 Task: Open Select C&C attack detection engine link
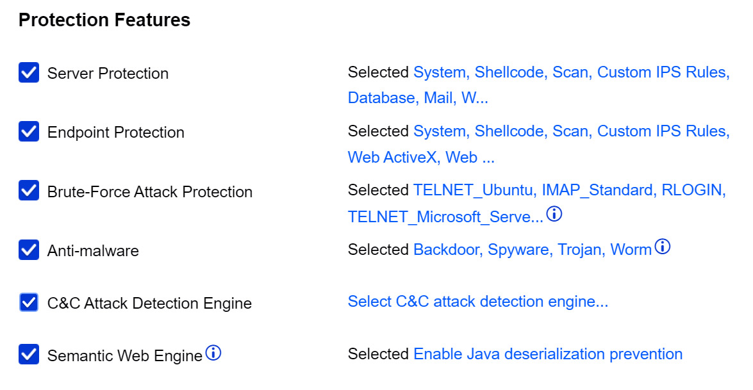coord(478,302)
